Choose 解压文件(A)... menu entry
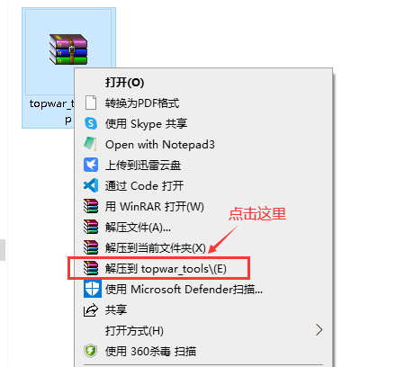 click(x=203, y=227)
